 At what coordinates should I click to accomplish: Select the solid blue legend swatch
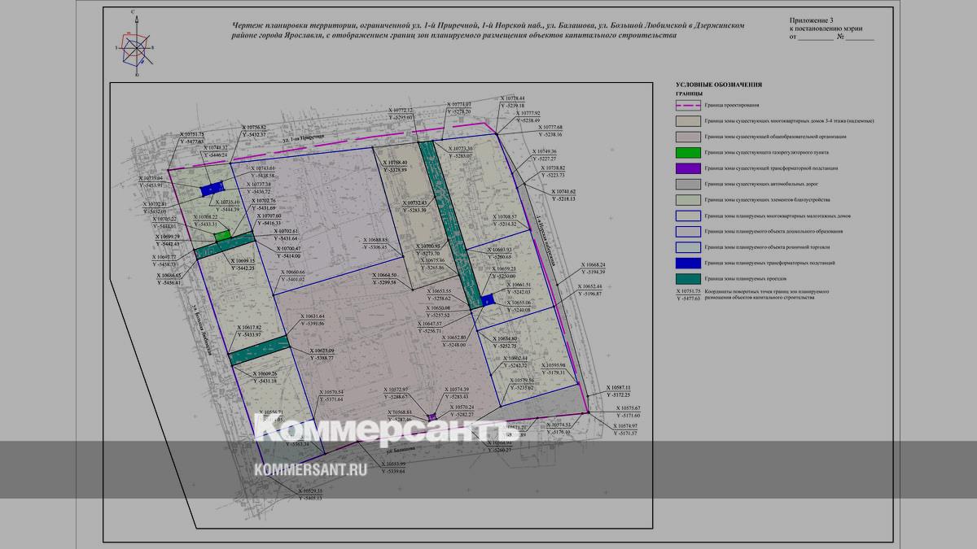pyautogui.click(x=687, y=264)
